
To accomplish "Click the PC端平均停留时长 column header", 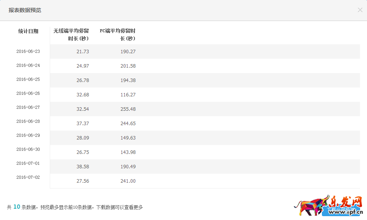I will 117,35.
